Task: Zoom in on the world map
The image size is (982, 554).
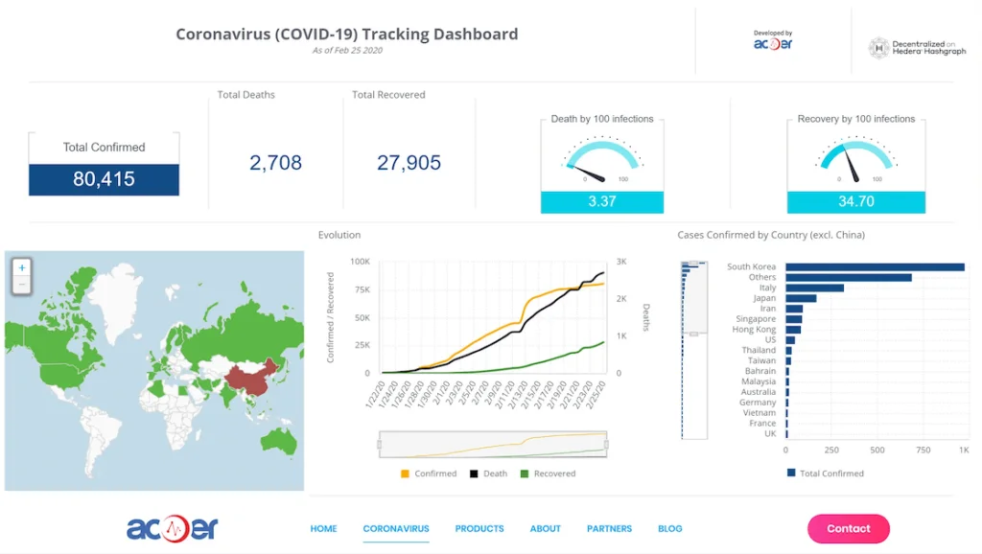Action: click(x=22, y=267)
